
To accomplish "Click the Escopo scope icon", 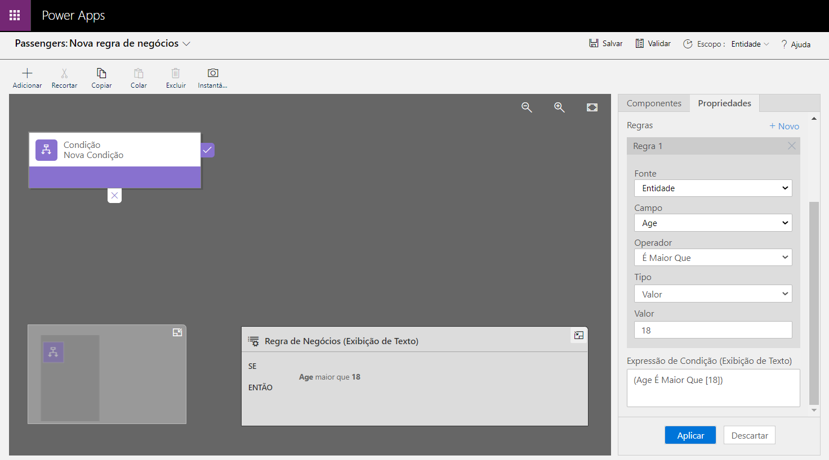I will (x=688, y=44).
